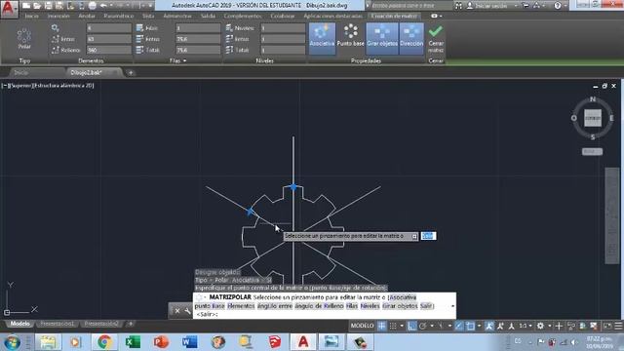Image resolution: width=624 pixels, height=351 pixels.
Task: Open the AutoCAD application menu logo
Action: [9, 9]
